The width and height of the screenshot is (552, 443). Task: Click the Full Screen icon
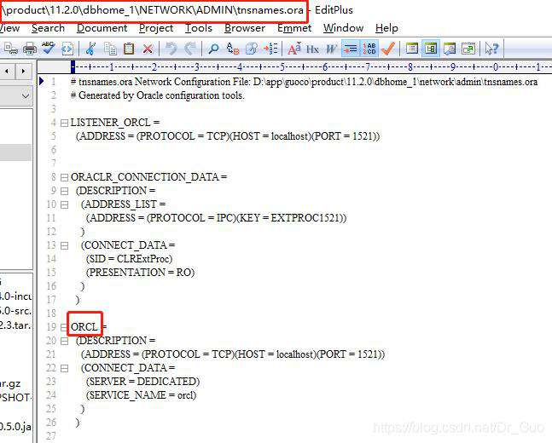tap(468, 49)
